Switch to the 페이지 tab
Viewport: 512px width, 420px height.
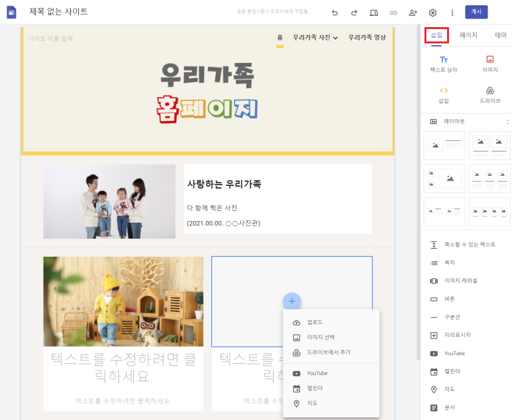(x=468, y=35)
